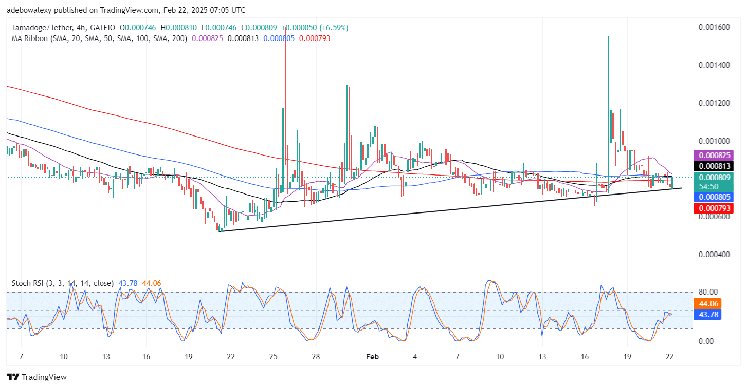This screenshot has height=388, width=747.
Task: Click the published by adebowalexy header text
Action: [x=125, y=10]
